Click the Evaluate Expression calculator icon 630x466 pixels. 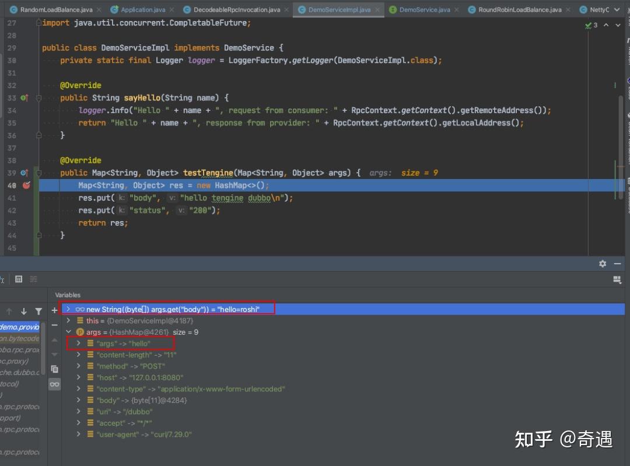click(19, 279)
